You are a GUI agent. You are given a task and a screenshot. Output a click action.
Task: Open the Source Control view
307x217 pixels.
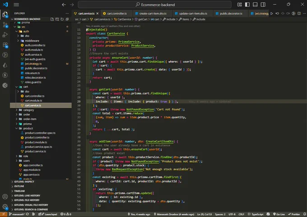[x=5, y=25]
